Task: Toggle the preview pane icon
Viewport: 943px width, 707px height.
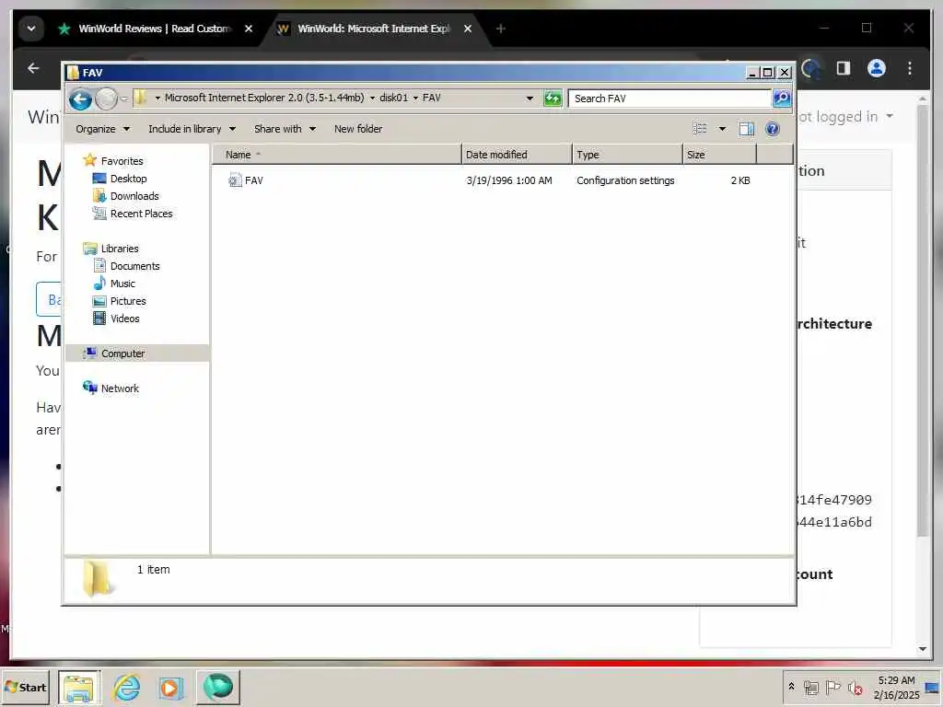Action: point(746,129)
